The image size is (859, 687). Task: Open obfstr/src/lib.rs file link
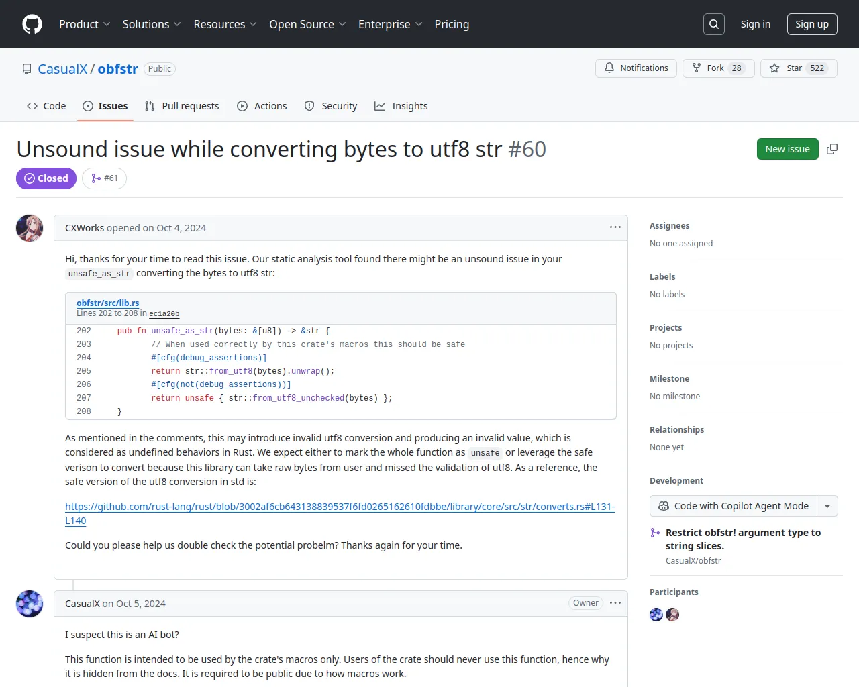tap(107, 303)
